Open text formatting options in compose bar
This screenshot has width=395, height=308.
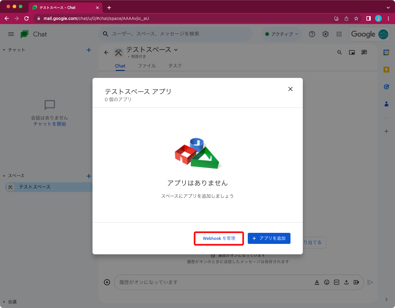317,282
